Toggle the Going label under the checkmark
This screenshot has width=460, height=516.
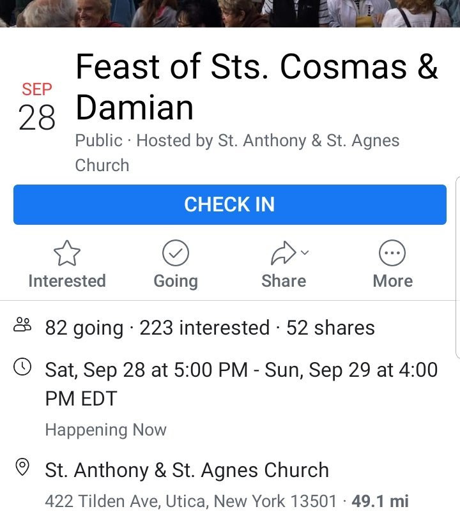[x=176, y=281]
